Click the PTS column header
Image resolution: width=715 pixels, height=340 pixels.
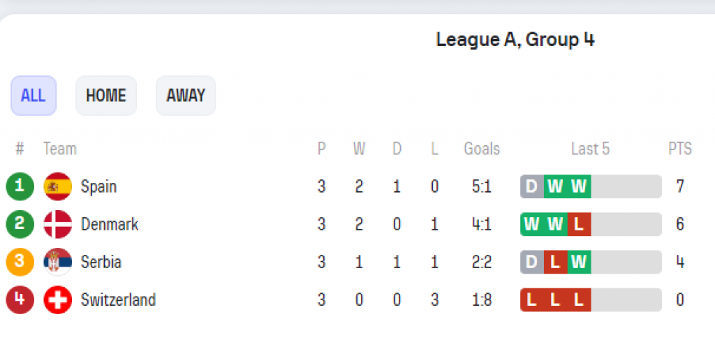(679, 149)
